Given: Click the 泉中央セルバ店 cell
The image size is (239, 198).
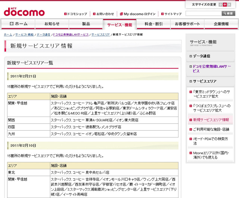Looking at the screenshot, I should [x=114, y=173].
